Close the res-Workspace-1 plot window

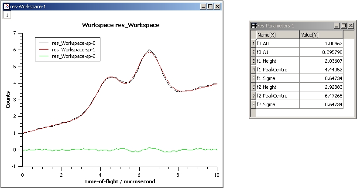point(217,7)
